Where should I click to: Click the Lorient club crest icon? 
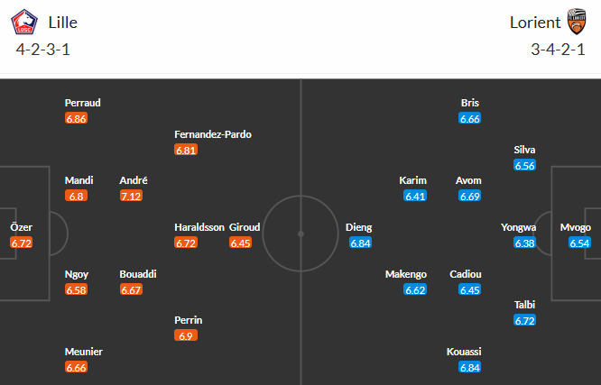click(576, 22)
